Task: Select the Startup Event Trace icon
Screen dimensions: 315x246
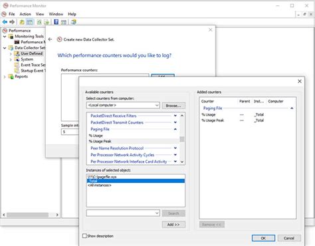Action: 17,70
